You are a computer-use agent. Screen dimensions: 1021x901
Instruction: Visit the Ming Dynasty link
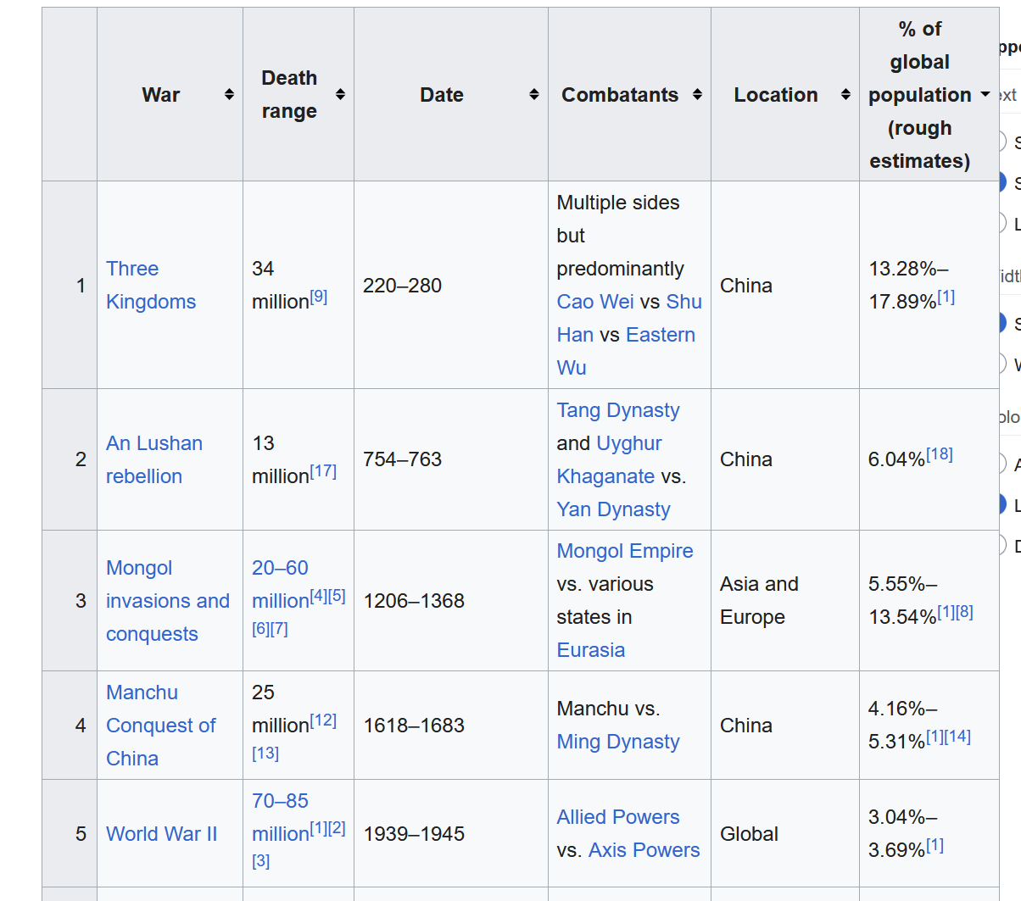click(618, 742)
